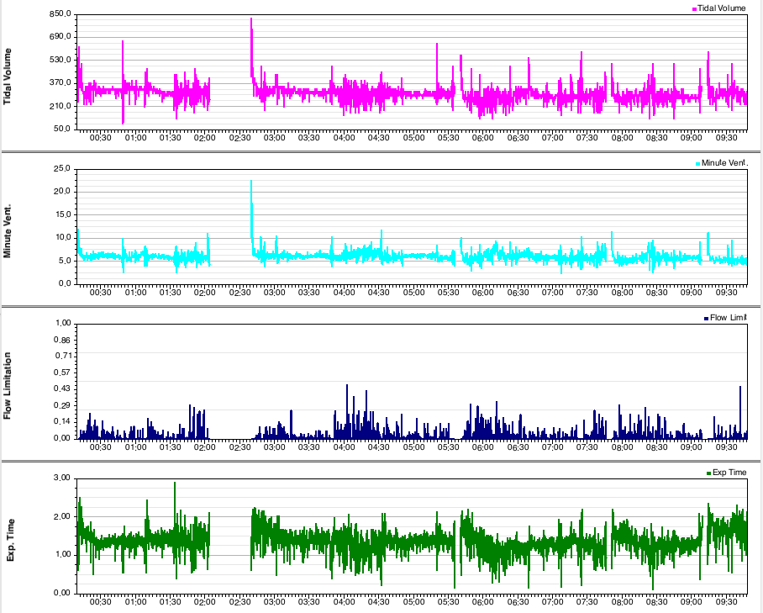Viewport: 763px width, 613px height.
Task: Click the 25.0 value on Minute Vent. axis
Action: [x=62, y=168]
